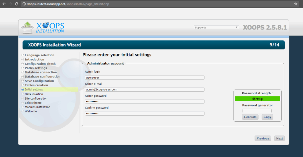The width and height of the screenshot is (303, 157).
Task: Copy the generated password
Action: (x=267, y=117)
